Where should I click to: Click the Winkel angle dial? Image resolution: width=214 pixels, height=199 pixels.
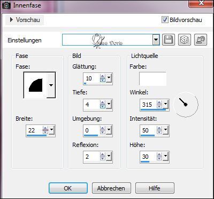coord(186,105)
